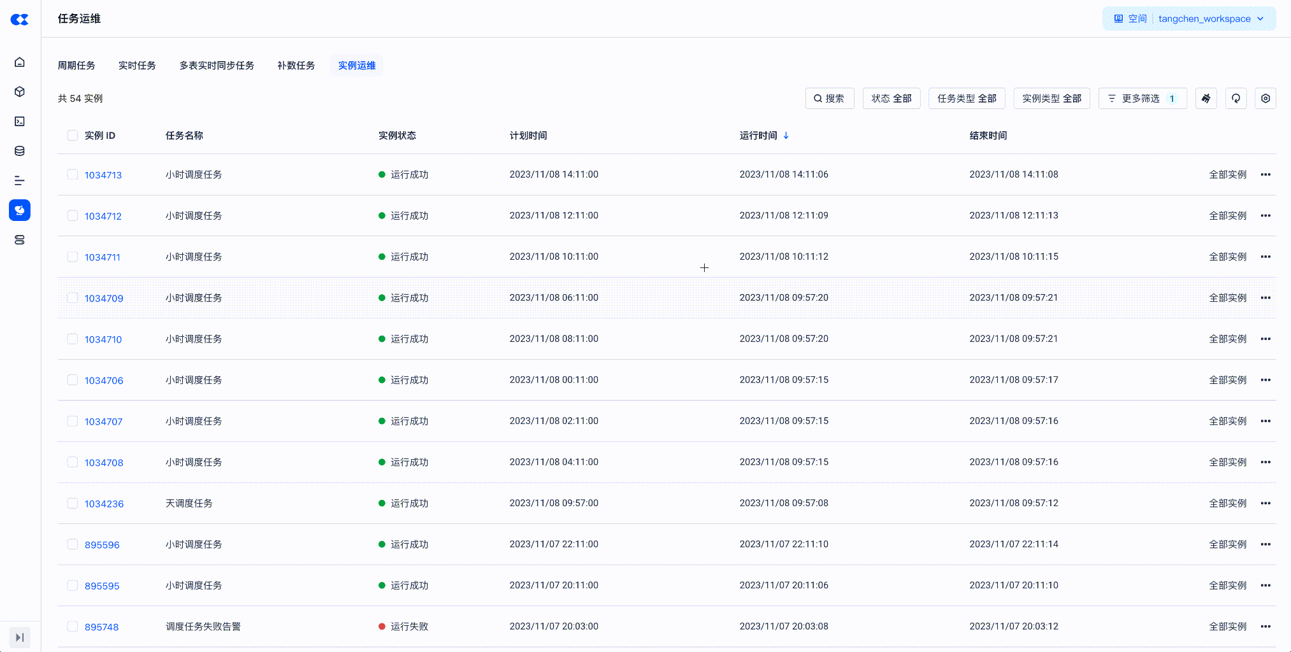Open more actions for instance 1034713
The image size is (1291, 652).
pos(1266,174)
